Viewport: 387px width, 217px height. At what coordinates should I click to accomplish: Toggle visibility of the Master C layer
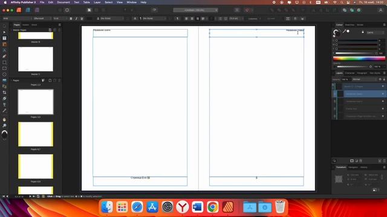(383, 86)
